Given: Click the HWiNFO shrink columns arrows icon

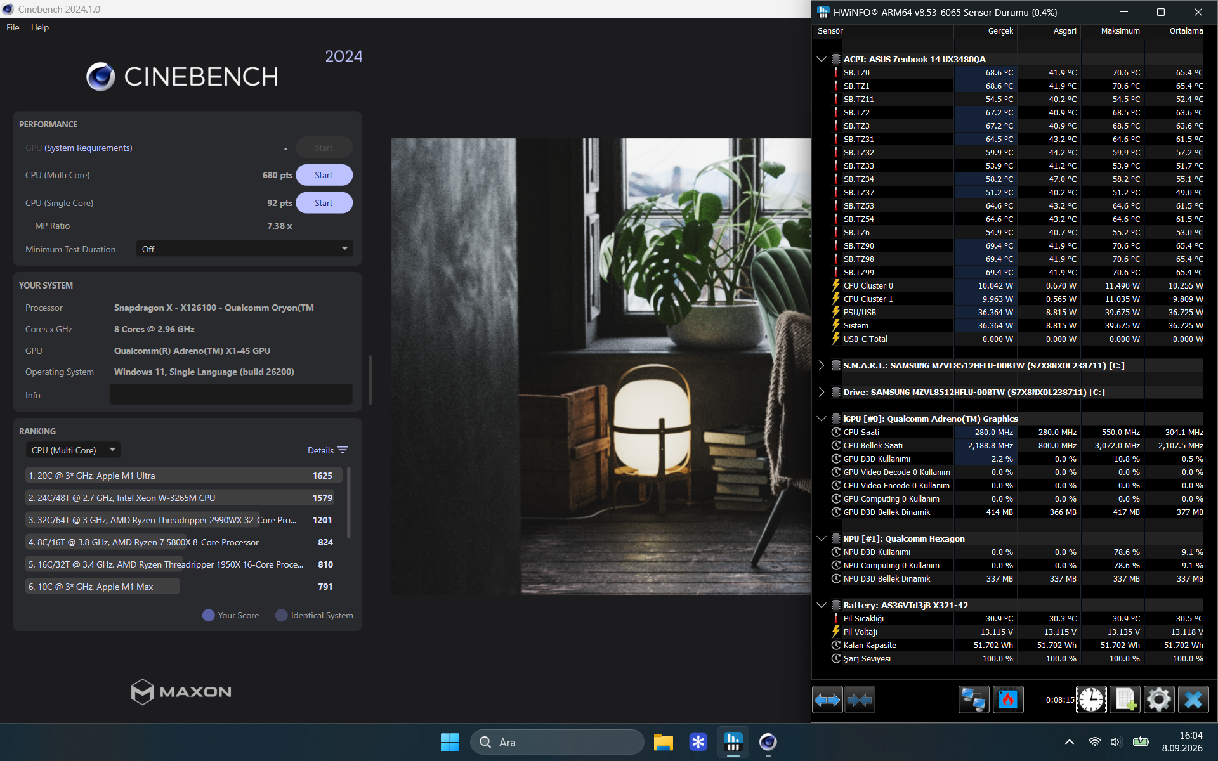Looking at the screenshot, I should (x=860, y=700).
